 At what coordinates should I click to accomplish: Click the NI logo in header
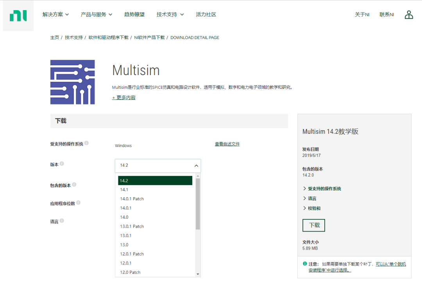click(x=18, y=16)
